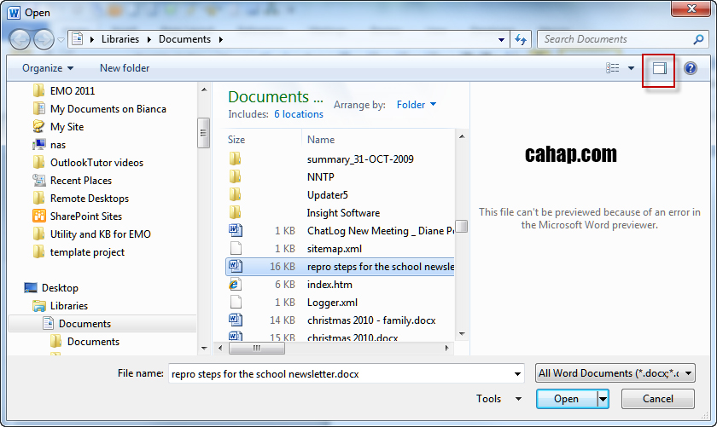Click New folder in toolbar
The width and height of the screenshot is (717, 427).
coord(125,68)
